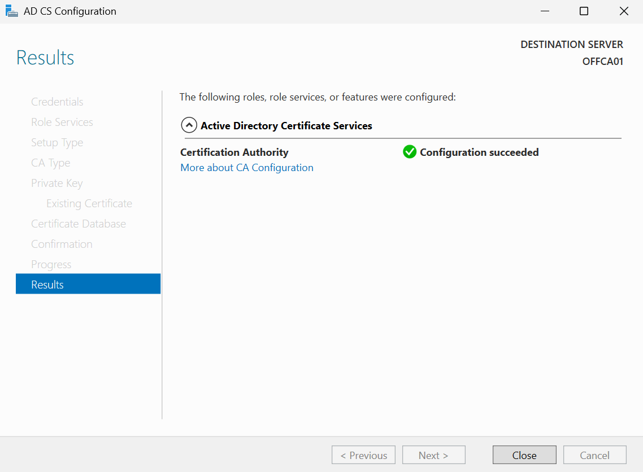Collapse the Active Directory Certificate Services section
This screenshot has height=472, width=643.
[189, 125]
